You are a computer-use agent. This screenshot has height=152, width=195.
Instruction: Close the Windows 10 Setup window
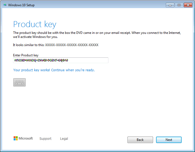coord(188,5)
